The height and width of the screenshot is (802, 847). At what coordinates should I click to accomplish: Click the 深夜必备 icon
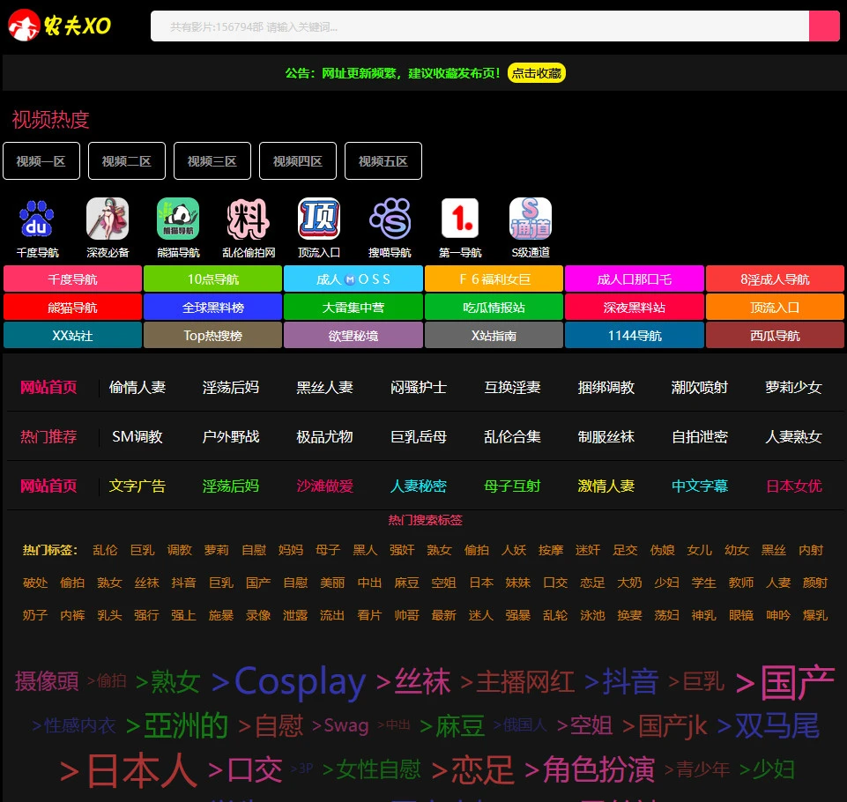(x=108, y=219)
